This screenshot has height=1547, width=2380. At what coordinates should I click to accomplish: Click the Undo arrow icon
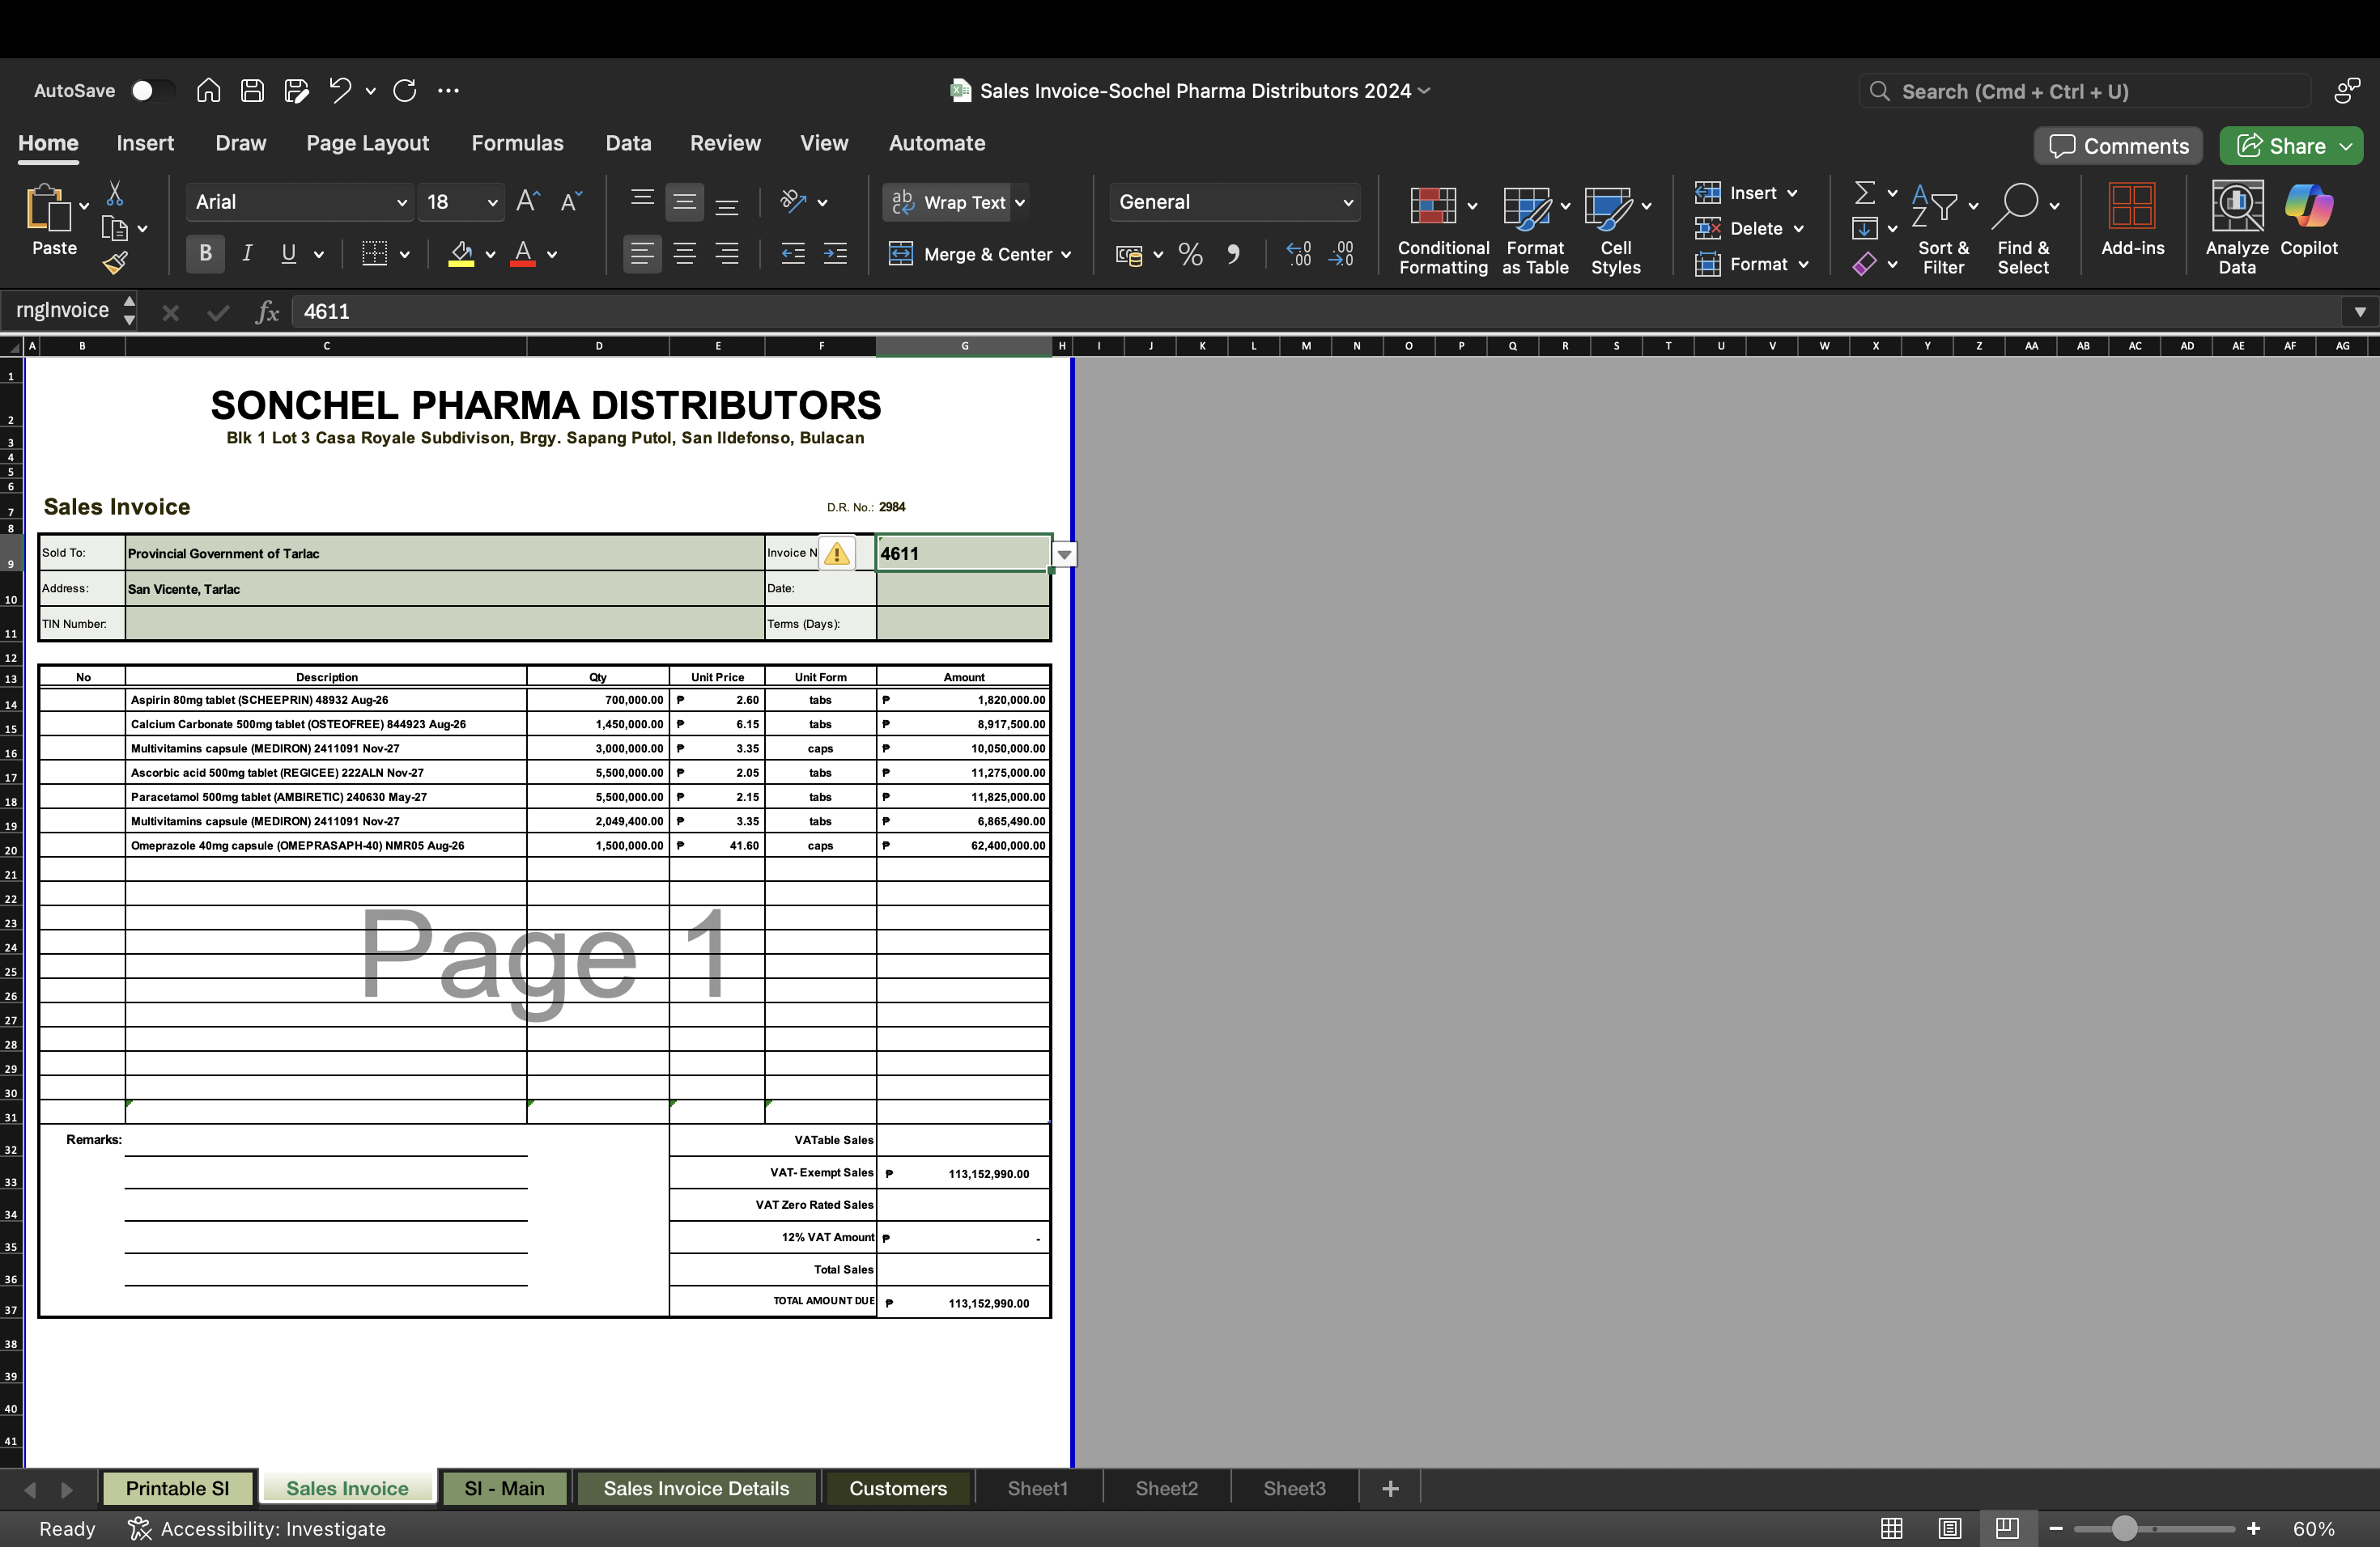pos(340,91)
